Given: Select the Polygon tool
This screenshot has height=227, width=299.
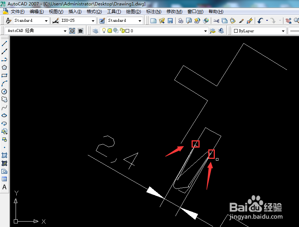Looking at the screenshot, I should 4,67.
